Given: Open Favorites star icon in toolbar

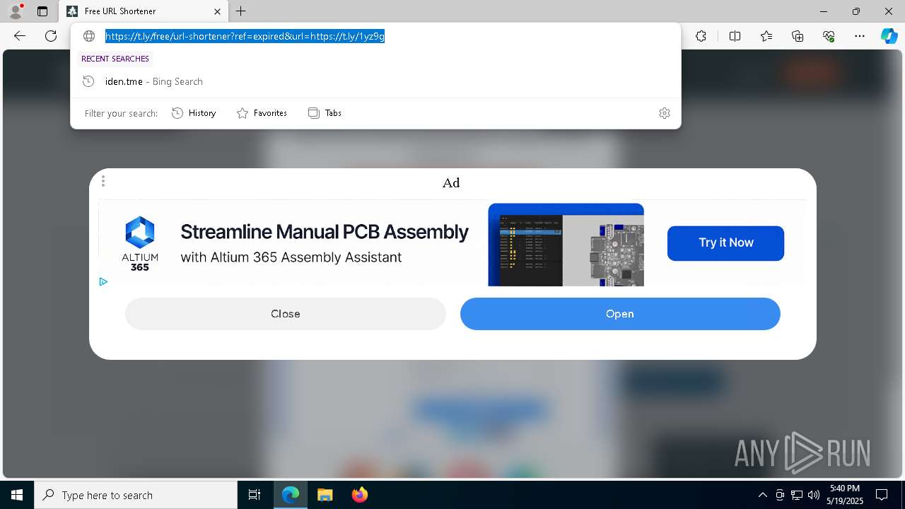Looking at the screenshot, I should coord(766,36).
